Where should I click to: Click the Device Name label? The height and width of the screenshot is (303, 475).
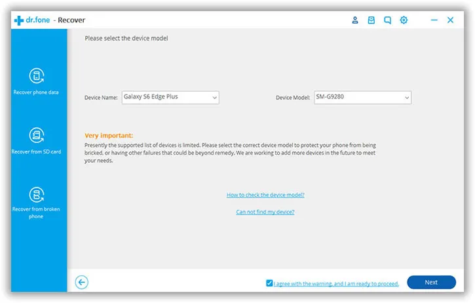click(101, 98)
